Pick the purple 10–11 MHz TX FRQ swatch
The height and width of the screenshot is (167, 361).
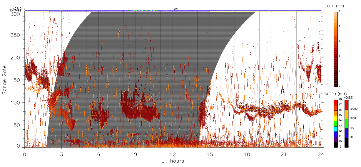335,139
